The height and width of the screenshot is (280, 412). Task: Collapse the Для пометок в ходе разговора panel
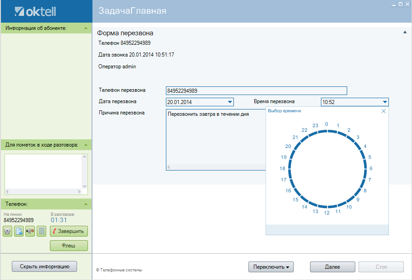click(x=86, y=145)
